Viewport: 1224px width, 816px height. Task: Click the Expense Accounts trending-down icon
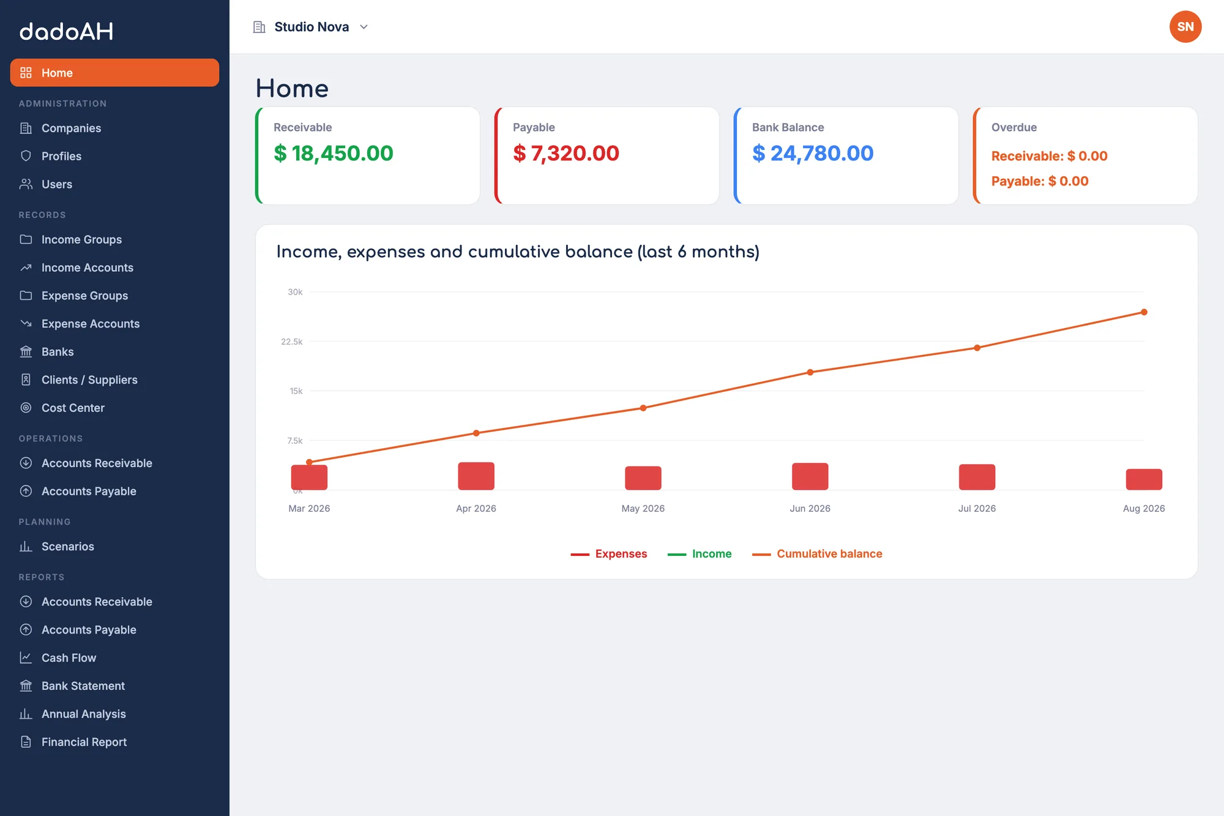(26, 324)
